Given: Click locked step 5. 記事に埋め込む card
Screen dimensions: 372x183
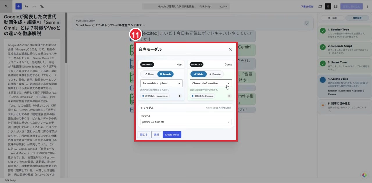Looking at the screenshot, I should click(x=345, y=107).
